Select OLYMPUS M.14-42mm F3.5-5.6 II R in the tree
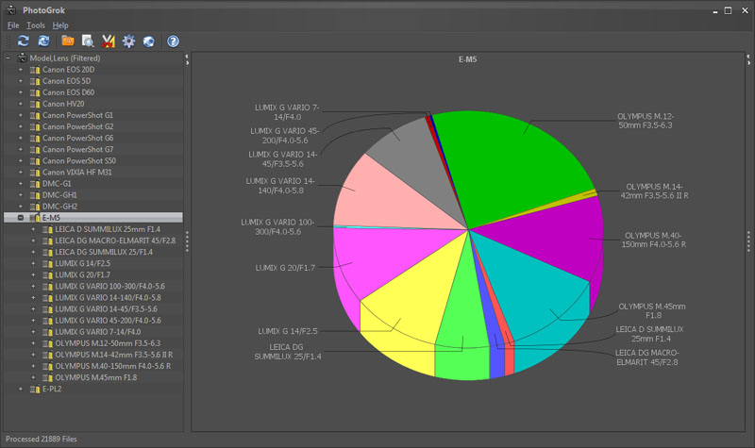The width and height of the screenshot is (755, 448). coord(113,355)
